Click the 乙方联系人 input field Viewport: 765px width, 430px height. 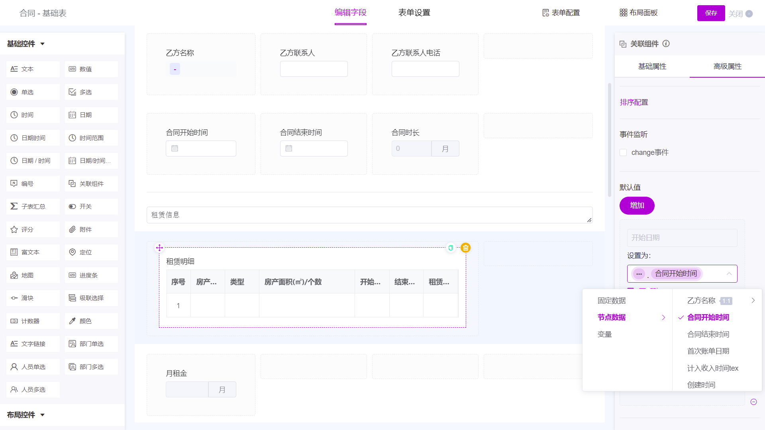[x=314, y=69]
